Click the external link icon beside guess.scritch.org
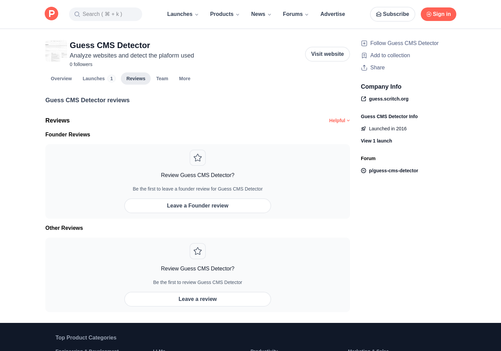The height and width of the screenshot is (351, 501). coord(364,99)
